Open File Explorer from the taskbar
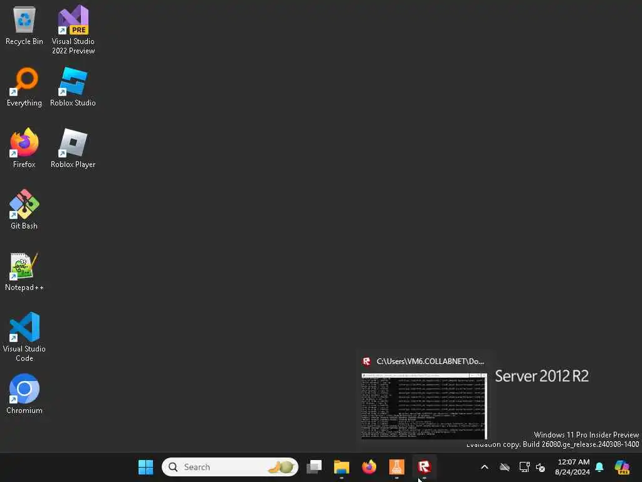 click(342, 467)
